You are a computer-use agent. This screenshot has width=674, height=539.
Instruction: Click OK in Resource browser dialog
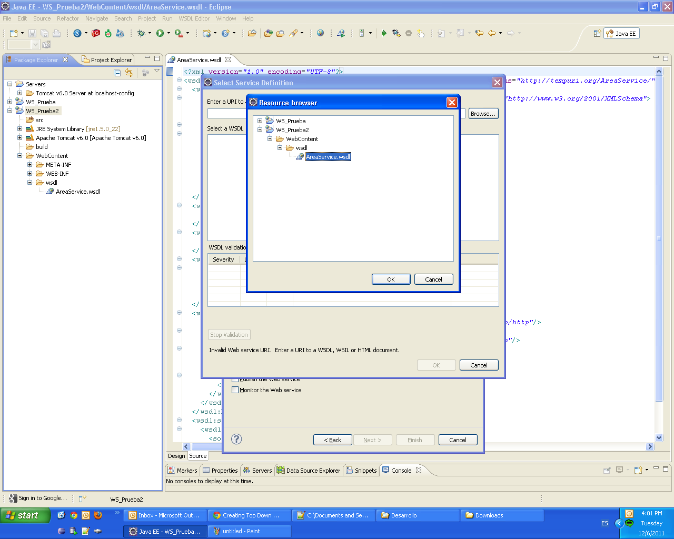(391, 280)
